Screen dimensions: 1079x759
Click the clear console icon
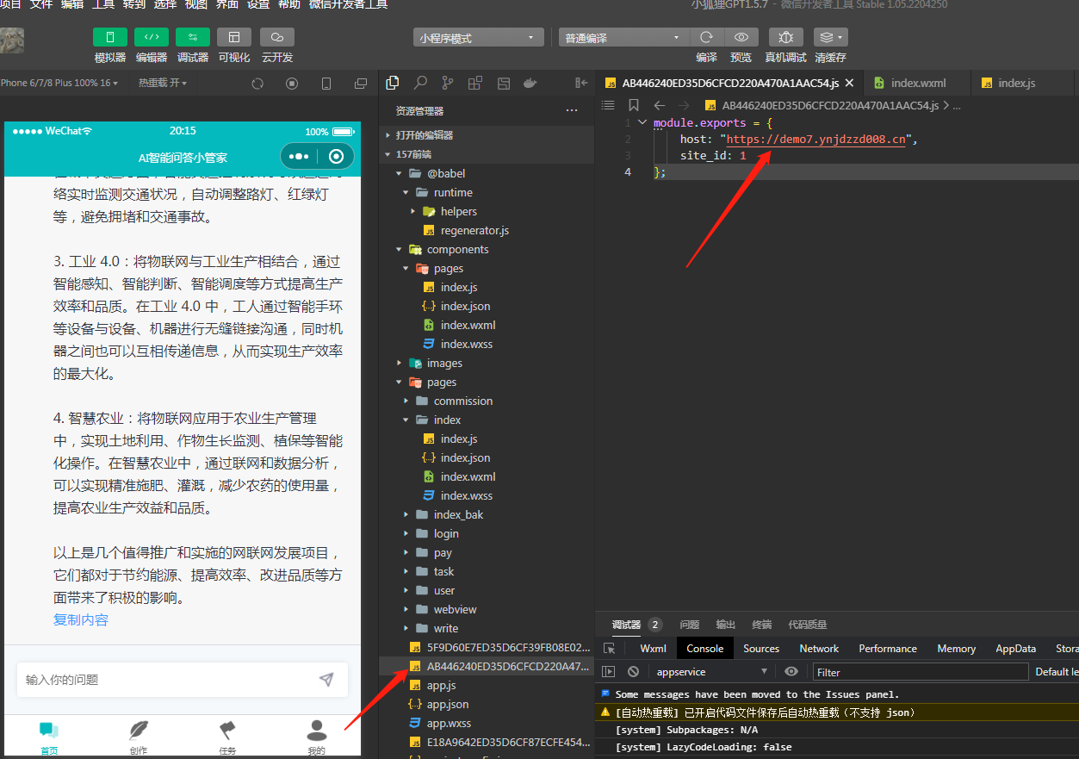[x=634, y=671]
